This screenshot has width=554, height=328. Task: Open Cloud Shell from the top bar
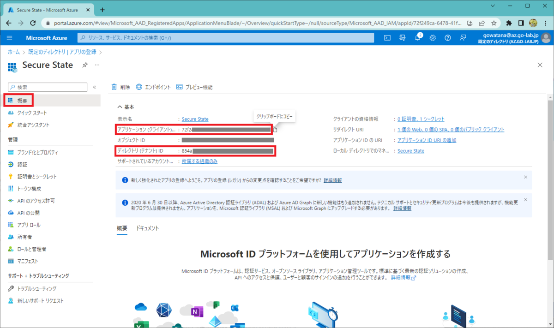388,38
